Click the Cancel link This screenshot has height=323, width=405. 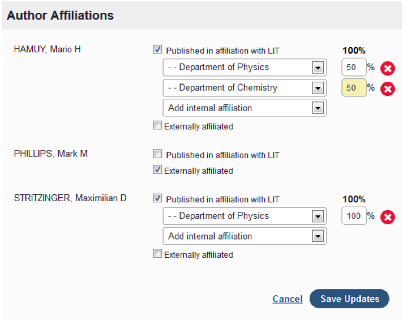(287, 299)
